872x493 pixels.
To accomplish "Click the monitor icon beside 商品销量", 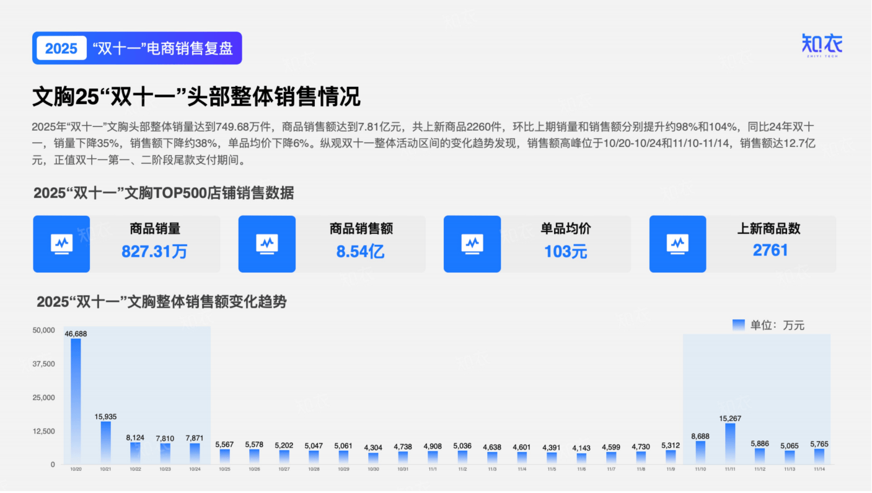I will pyautogui.click(x=61, y=244).
